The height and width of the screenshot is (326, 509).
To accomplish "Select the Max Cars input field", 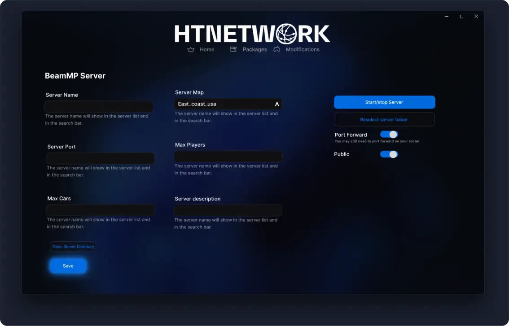I will [x=100, y=210].
